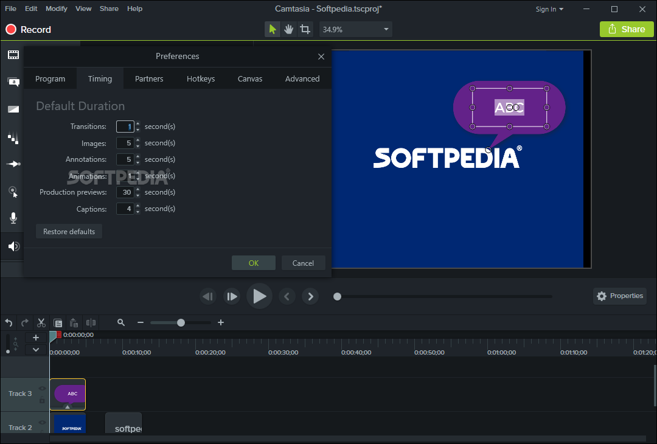Open the Hotkeys preferences tab
The image size is (657, 444).
coord(201,78)
